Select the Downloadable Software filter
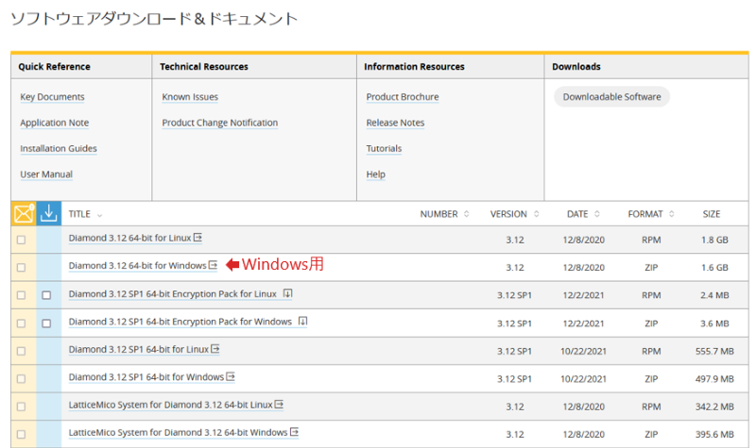The image size is (756, 448). pyautogui.click(x=611, y=97)
